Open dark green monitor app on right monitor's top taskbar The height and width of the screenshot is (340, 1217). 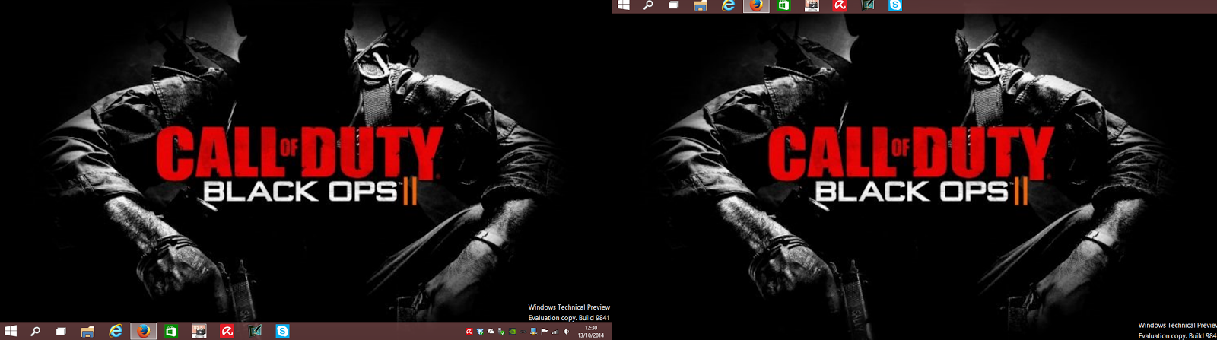pos(868,5)
